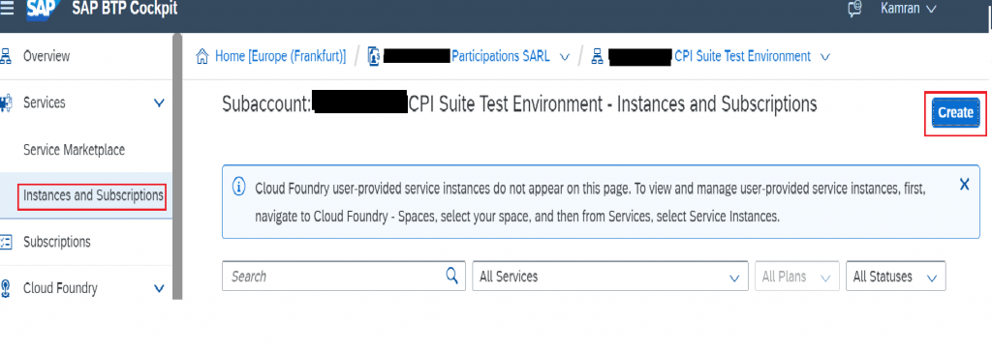
Task: Go to Home [Europe (Frankfurt)] link
Action: pyautogui.click(x=280, y=56)
